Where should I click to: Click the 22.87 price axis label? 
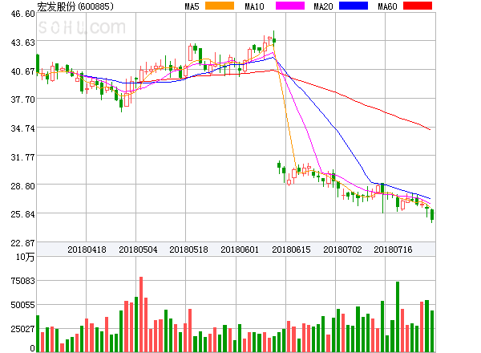22,243
